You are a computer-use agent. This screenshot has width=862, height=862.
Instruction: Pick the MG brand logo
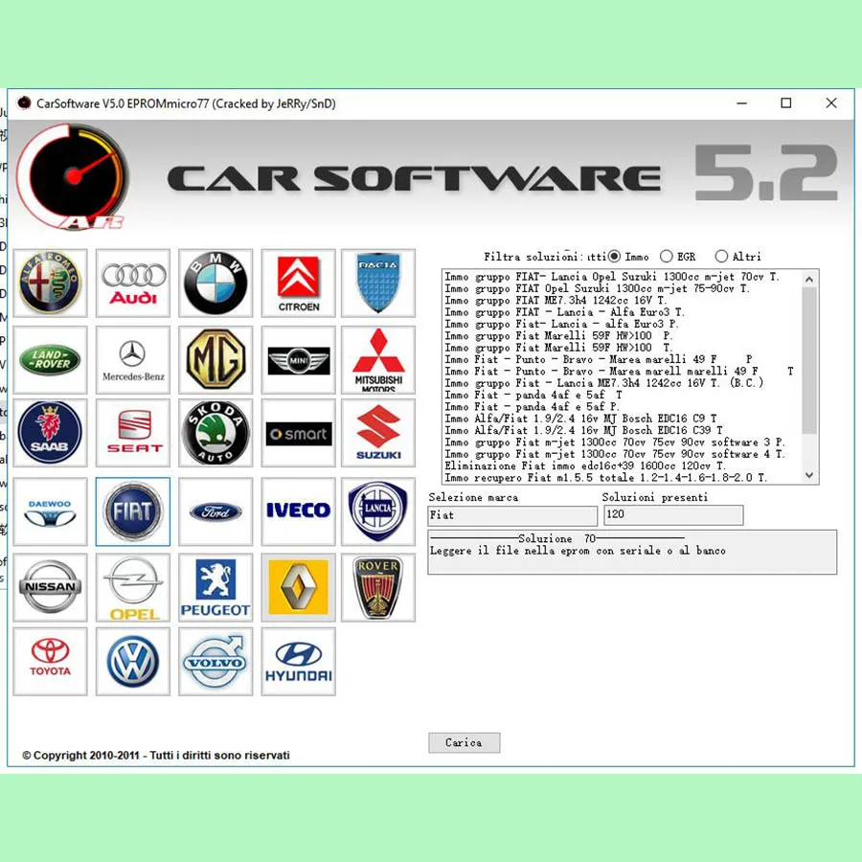point(215,360)
